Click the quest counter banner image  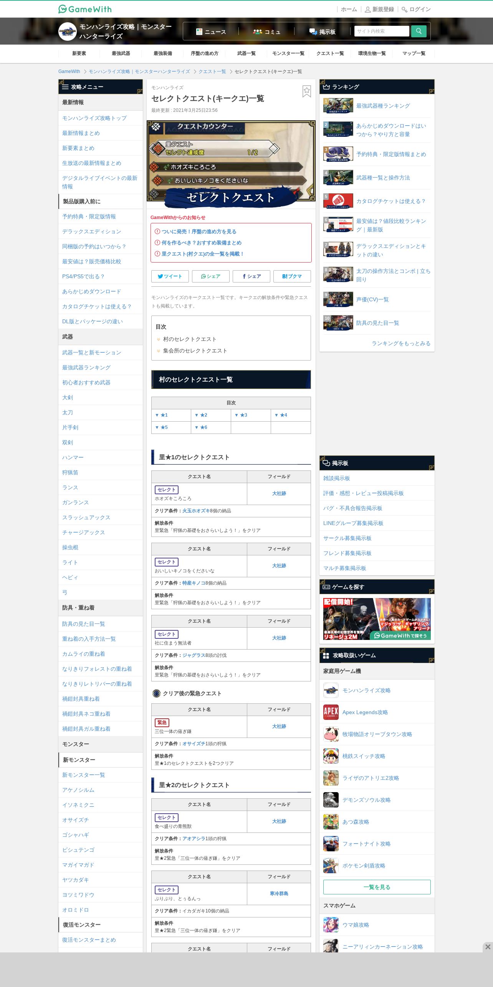[231, 165]
